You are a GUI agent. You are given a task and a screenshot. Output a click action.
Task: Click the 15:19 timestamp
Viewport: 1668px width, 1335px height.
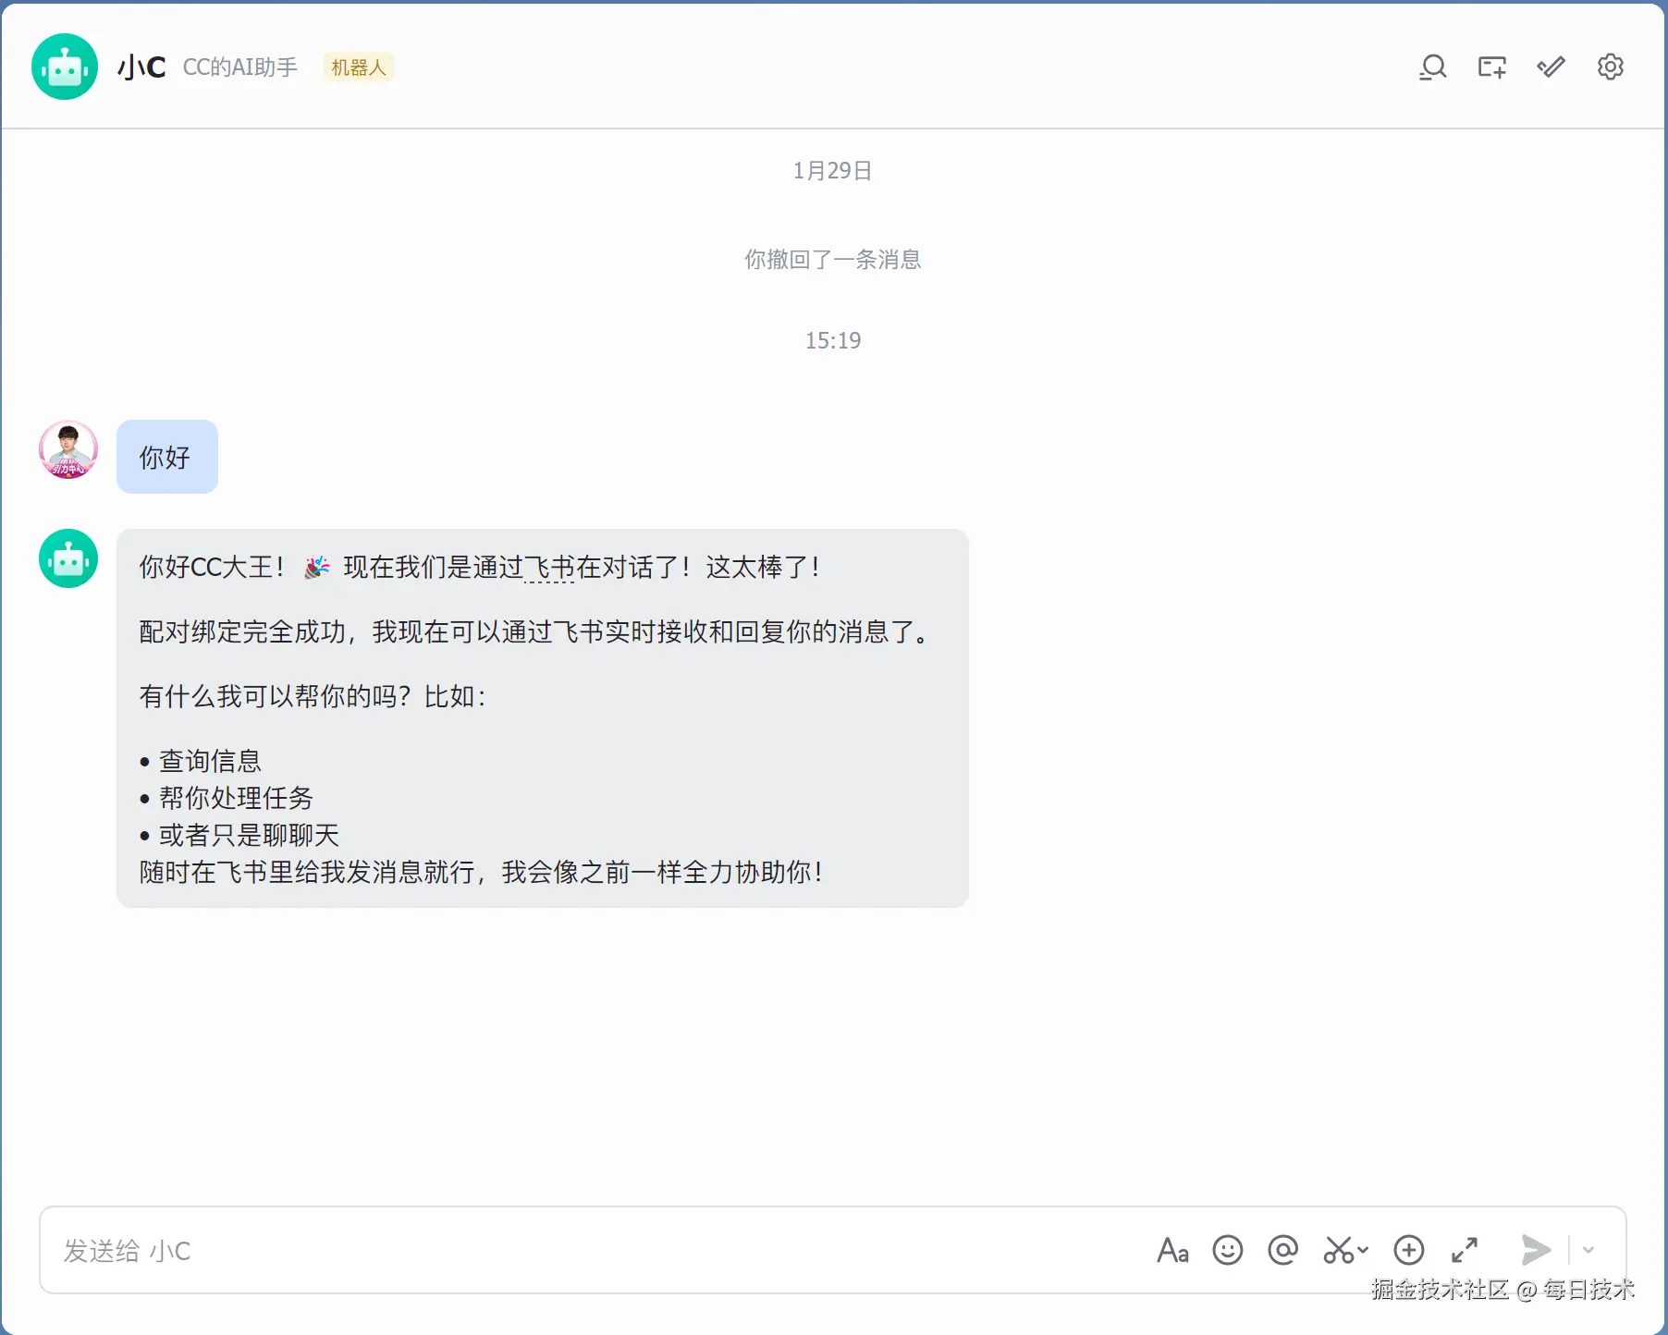[x=833, y=341]
